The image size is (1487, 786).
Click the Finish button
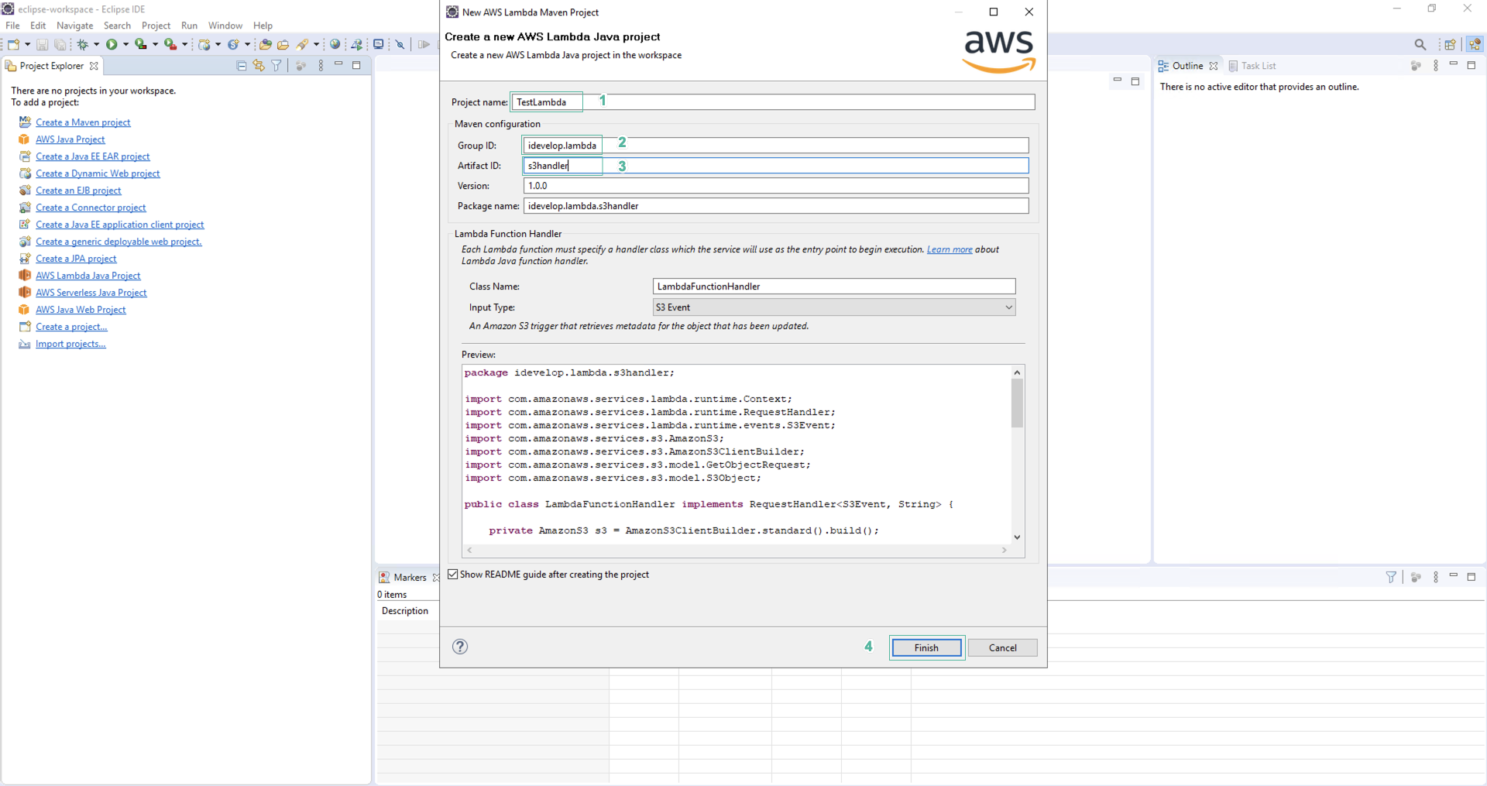(x=926, y=647)
